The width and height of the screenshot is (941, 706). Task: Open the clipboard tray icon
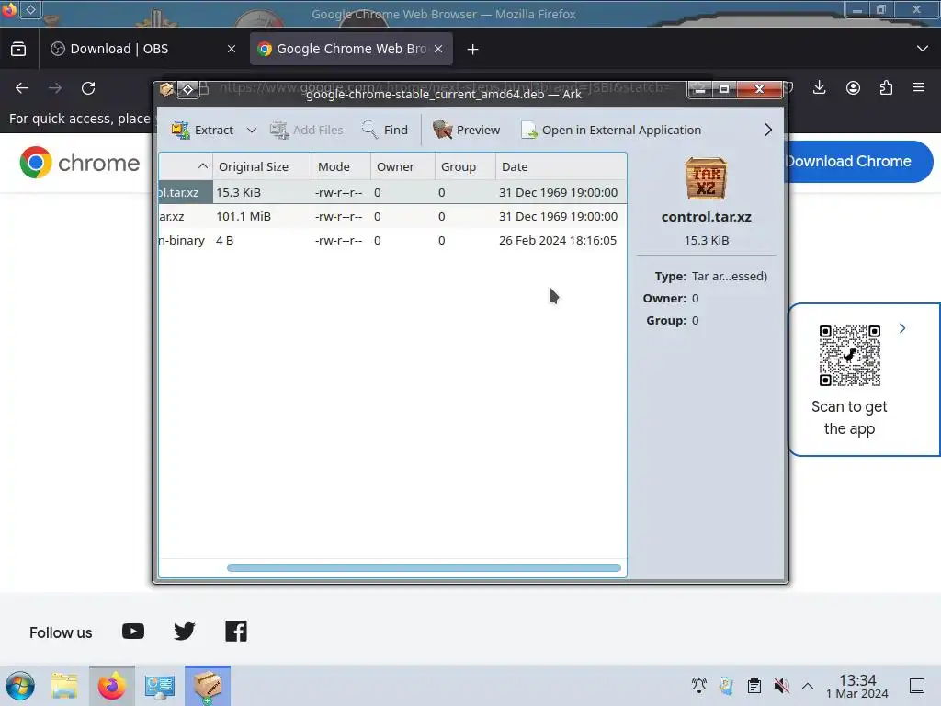[x=754, y=686]
